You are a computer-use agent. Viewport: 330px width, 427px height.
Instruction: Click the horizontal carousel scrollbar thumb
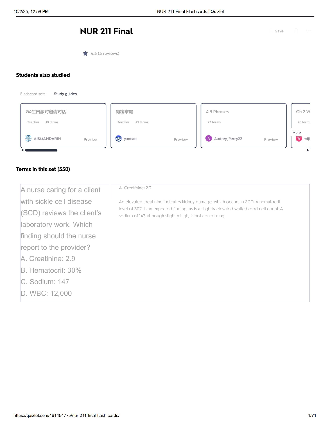pyautogui.click(x=41, y=150)
